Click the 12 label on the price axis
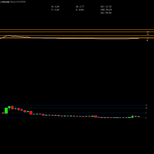Viewport: 154px width, 154px height. tap(146, 105)
